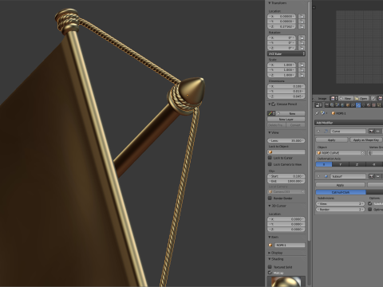Expand the Display panel
Image resolution: width=383 pixels, height=287 pixels.
tap(269, 253)
